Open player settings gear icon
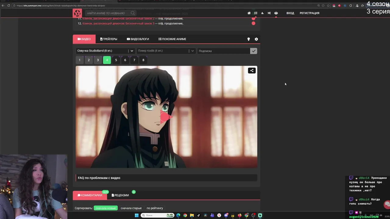Screen dimensions: 390x219 coord(256,39)
